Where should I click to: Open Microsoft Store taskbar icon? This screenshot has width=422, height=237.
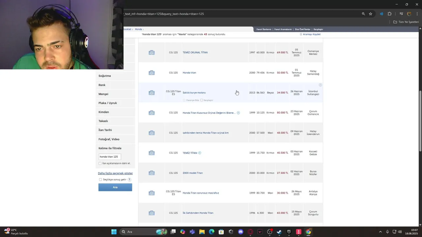click(x=221, y=232)
